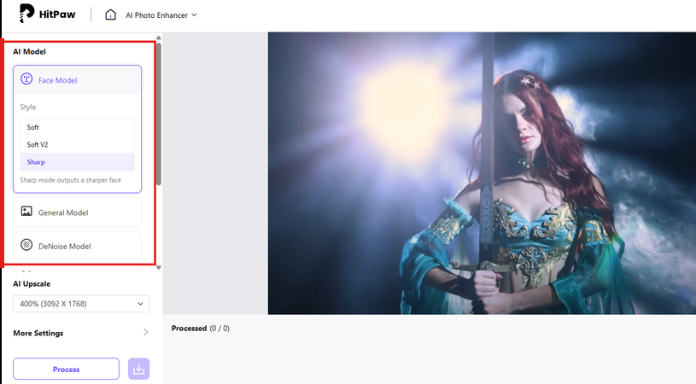Click the Process button

66,369
